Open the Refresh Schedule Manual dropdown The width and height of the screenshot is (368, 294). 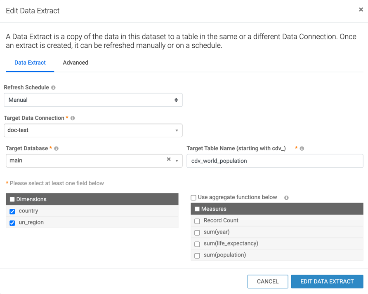click(x=93, y=100)
